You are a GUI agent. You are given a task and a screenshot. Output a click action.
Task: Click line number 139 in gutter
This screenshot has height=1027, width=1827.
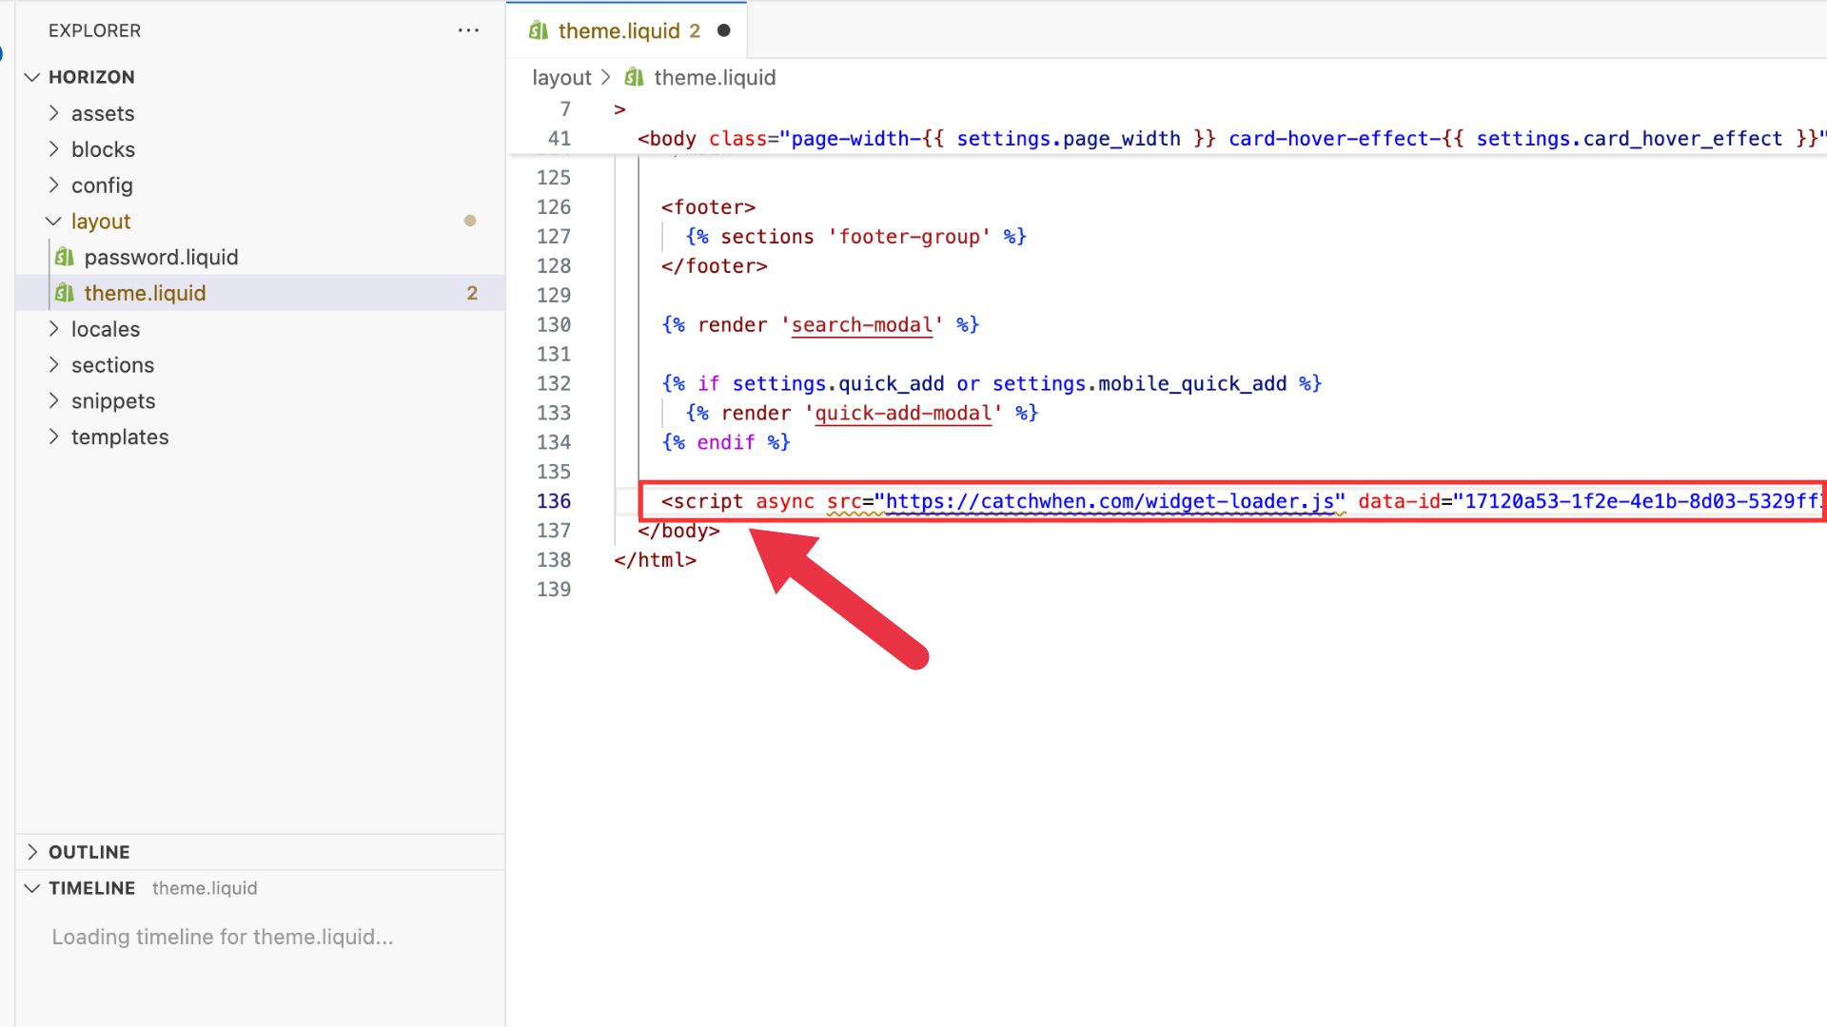(x=554, y=590)
